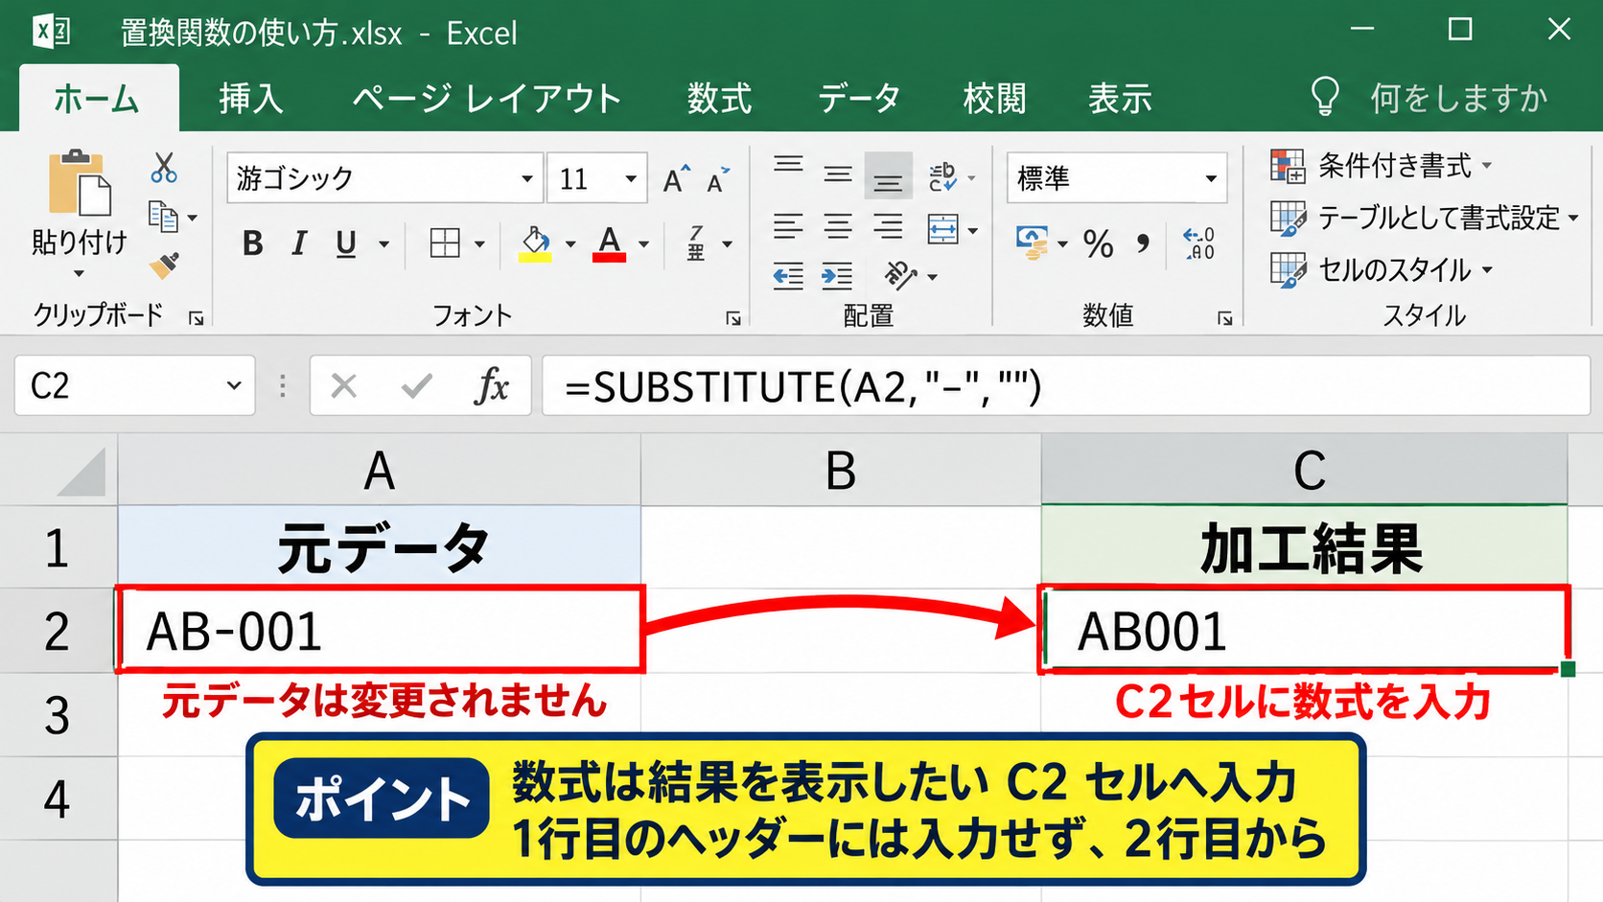Viewport: 1603px width, 902px height.
Task: Select the データ tab
Action: [859, 99]
